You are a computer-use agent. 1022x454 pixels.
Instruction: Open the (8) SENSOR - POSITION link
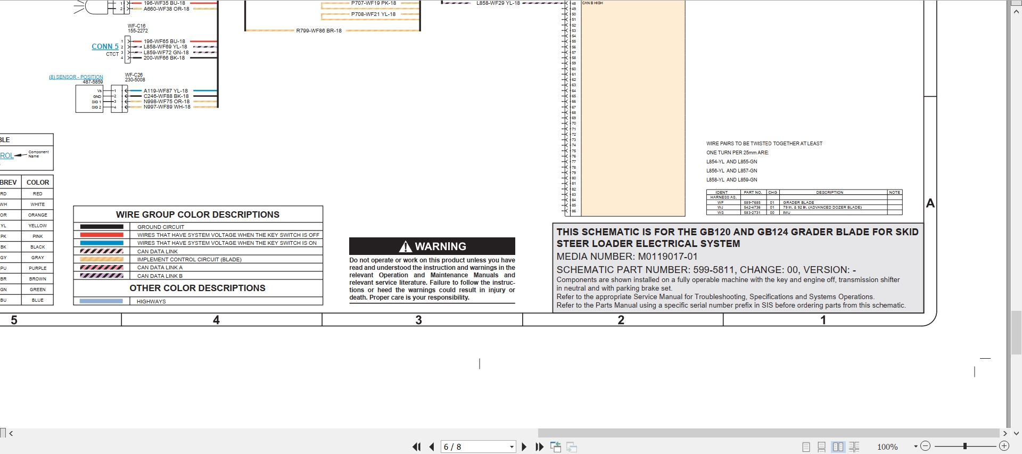click(76, 77)
